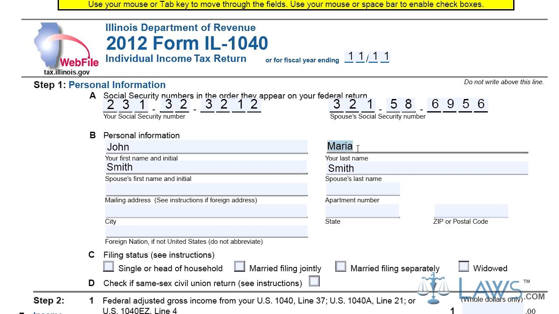Click the Foreign Nation input field
The image size is (559, 314).
206,231
